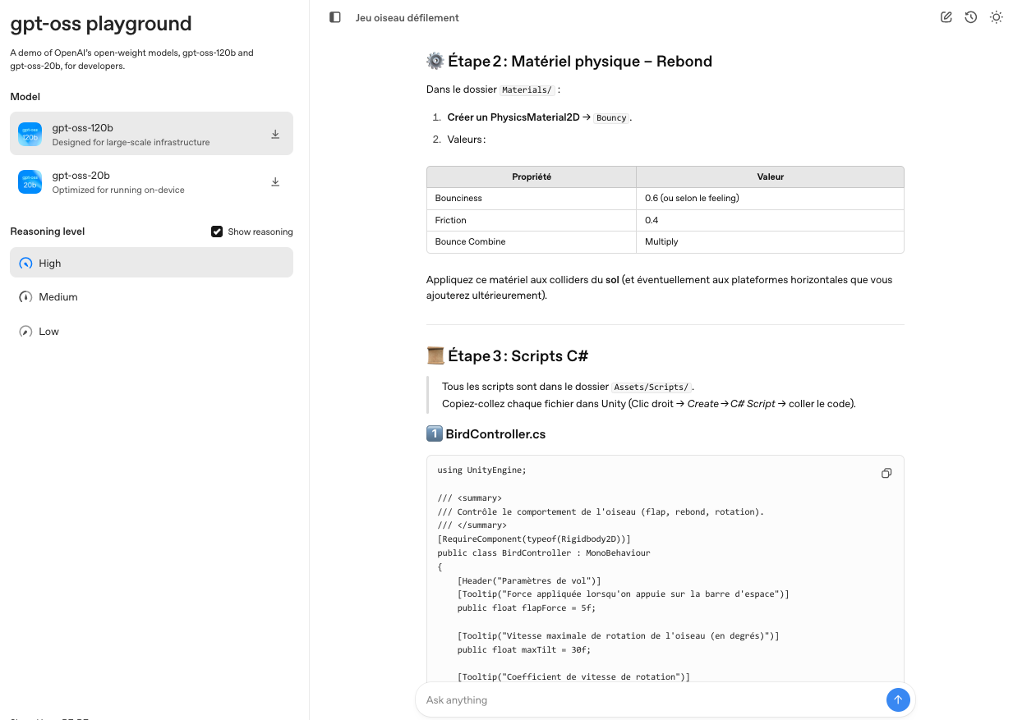Click the gpt-oss playground heading
The width and height of the screenshot is (1013, 720).
coord(101,24)
